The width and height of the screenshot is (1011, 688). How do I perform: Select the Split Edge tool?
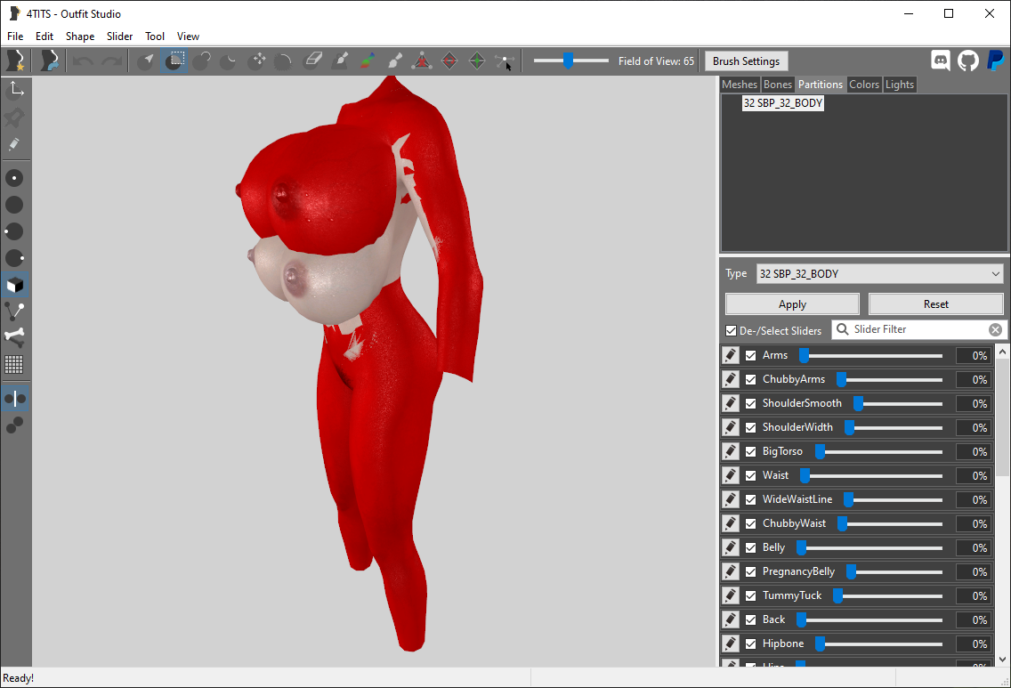coord(477,61)
